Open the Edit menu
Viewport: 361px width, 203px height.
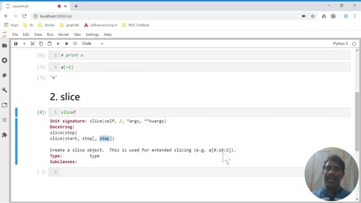[26, 34]
